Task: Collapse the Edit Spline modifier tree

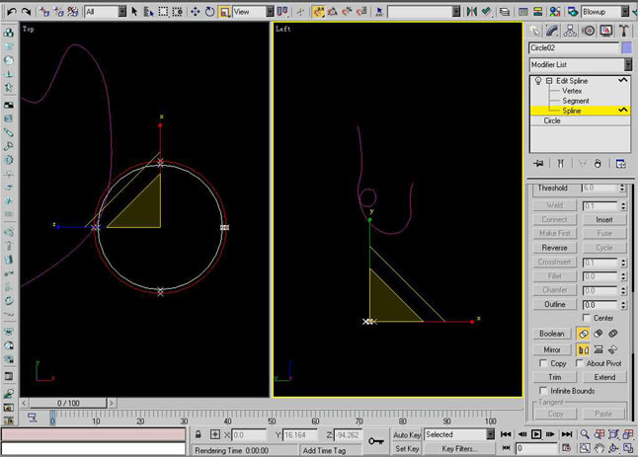Action: pos(549,81)
